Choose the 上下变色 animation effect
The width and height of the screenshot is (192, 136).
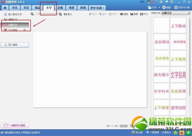pyautogui.click(x=178, y=58)
